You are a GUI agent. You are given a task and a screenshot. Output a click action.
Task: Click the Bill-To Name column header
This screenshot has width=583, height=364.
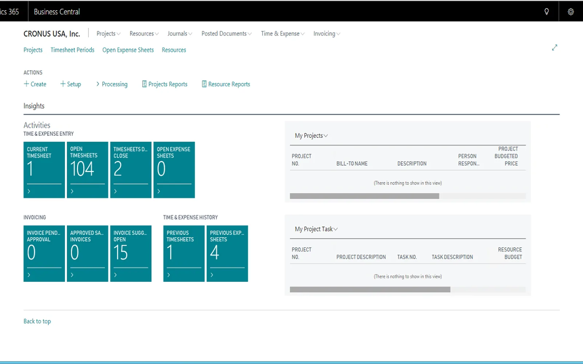352,163
